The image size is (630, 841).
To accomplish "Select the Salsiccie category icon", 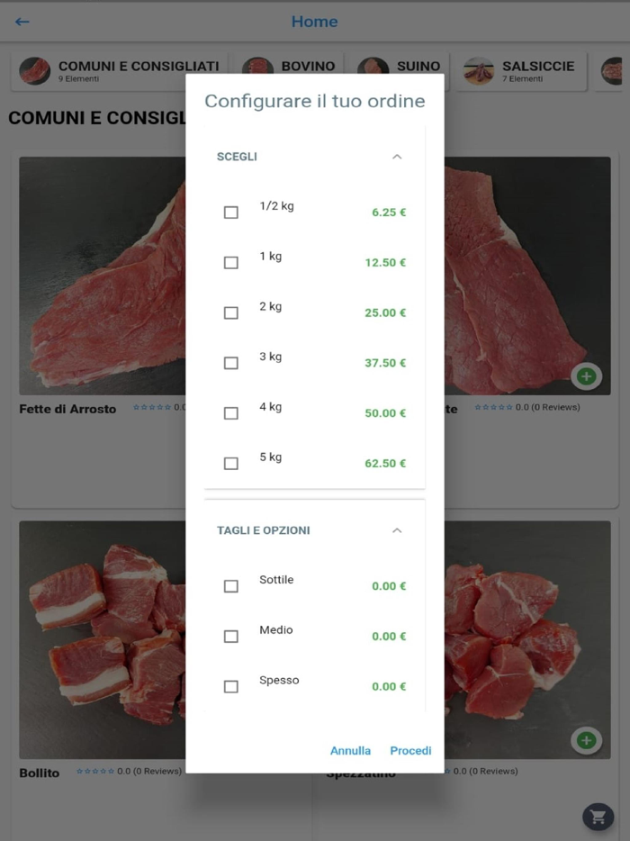I will [x=479, y=71].
